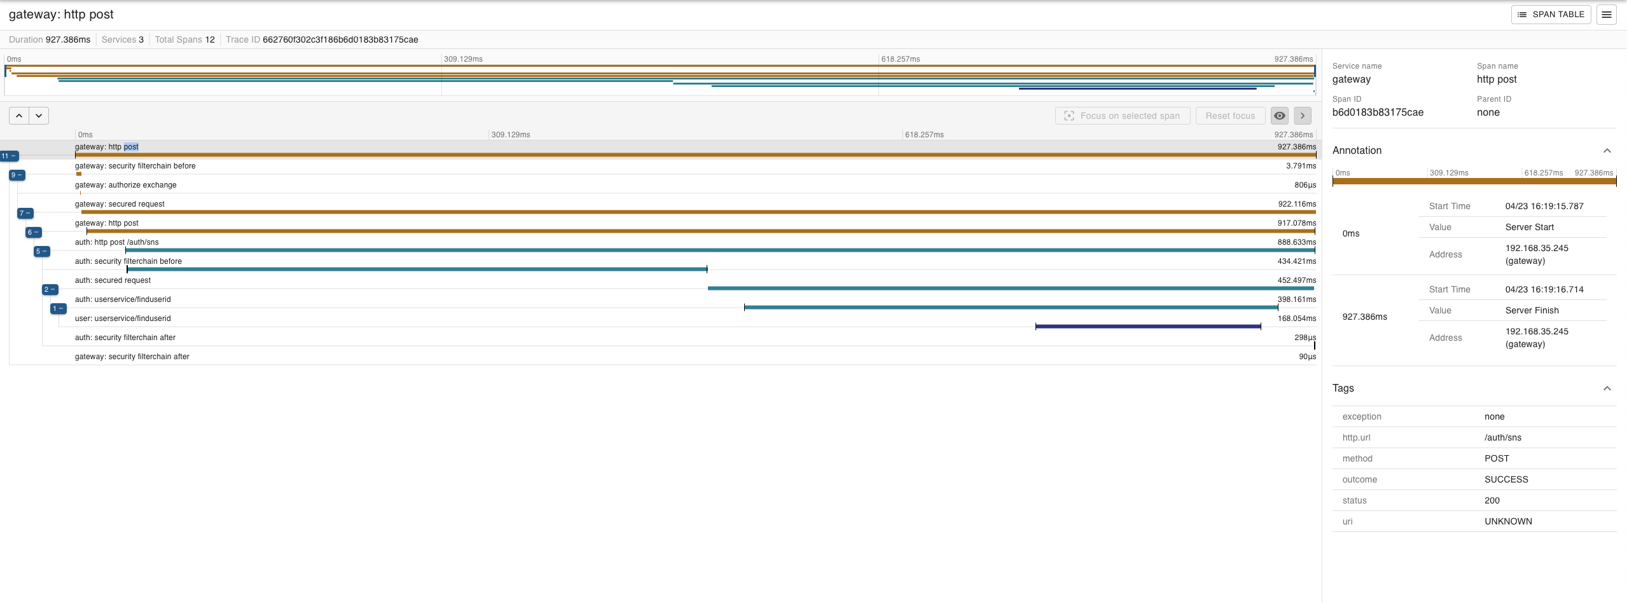Click the annotation timeline orange bar
The height and width of the screenshot is (602, 1627).
[x=1474, y=181]
